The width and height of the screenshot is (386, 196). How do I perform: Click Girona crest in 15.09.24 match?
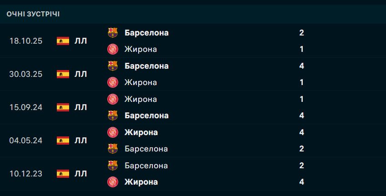[x=112, y=99]
